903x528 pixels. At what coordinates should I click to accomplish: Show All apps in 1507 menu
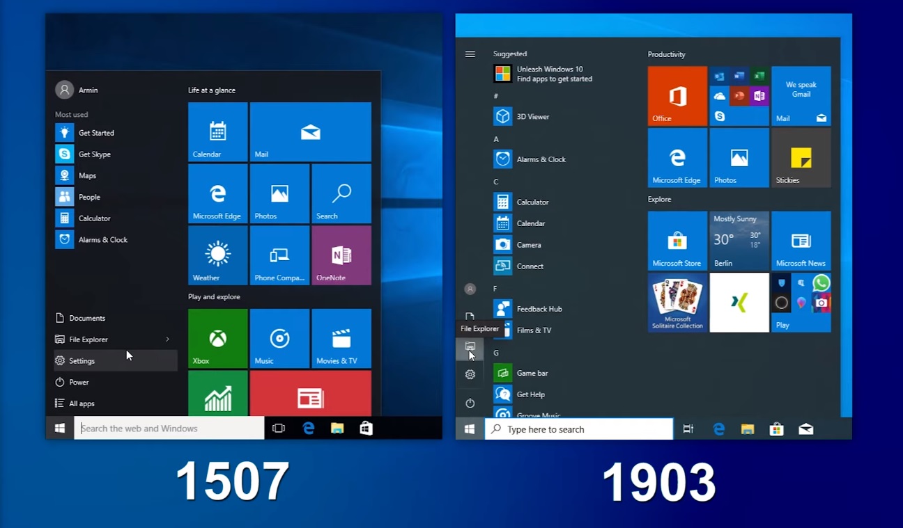[x=115, y=403]
